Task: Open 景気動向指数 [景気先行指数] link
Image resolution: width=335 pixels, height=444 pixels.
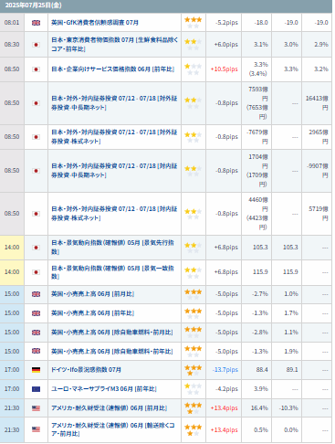Action: click(112, 248)
